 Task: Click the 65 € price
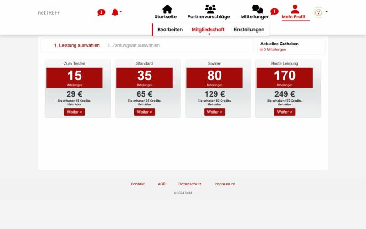point(145,94)
